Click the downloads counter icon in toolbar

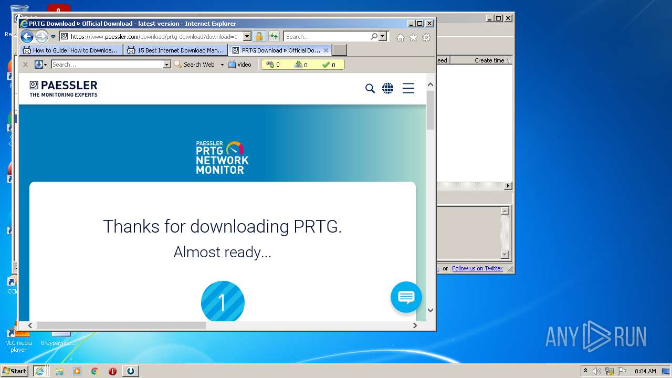(x=298, y=65)
